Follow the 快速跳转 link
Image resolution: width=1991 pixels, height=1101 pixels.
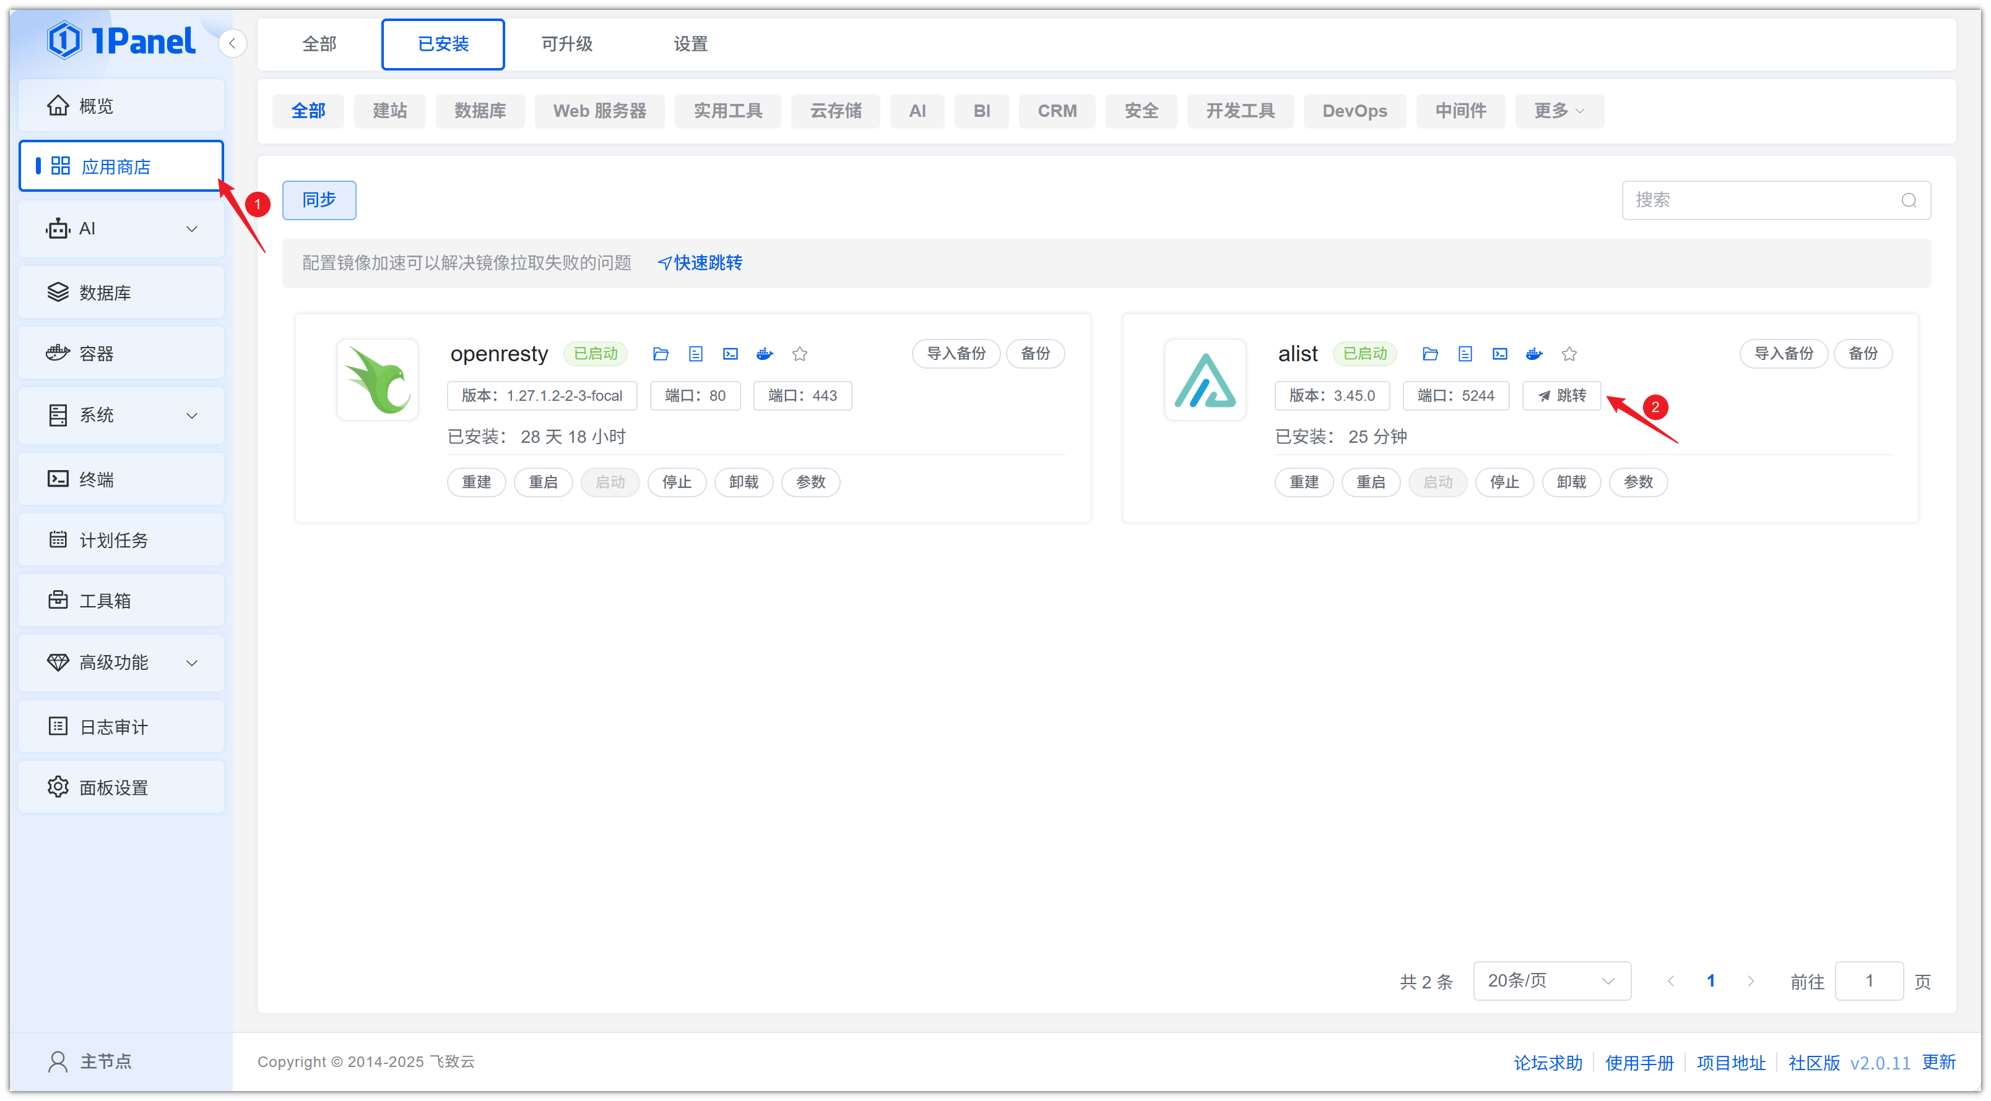pyautogui.click(x=700, y=262)
